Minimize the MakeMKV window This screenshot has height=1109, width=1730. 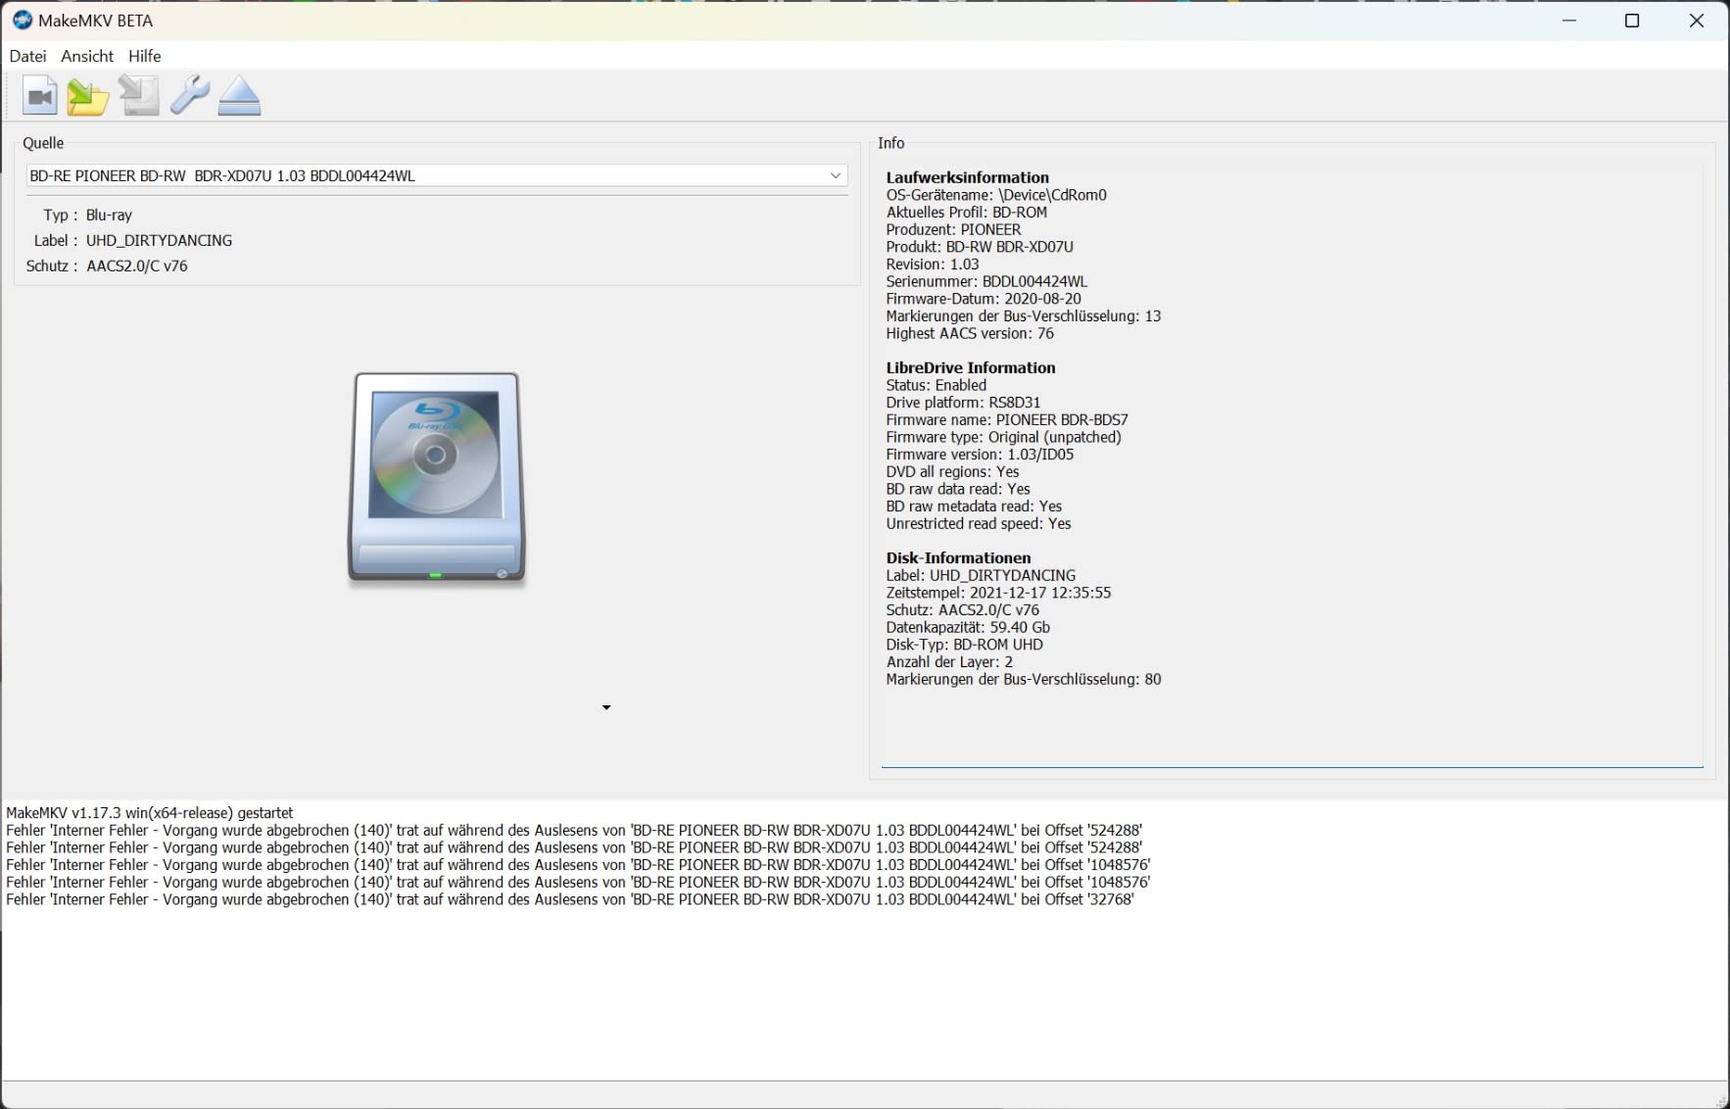[1569, 21]
